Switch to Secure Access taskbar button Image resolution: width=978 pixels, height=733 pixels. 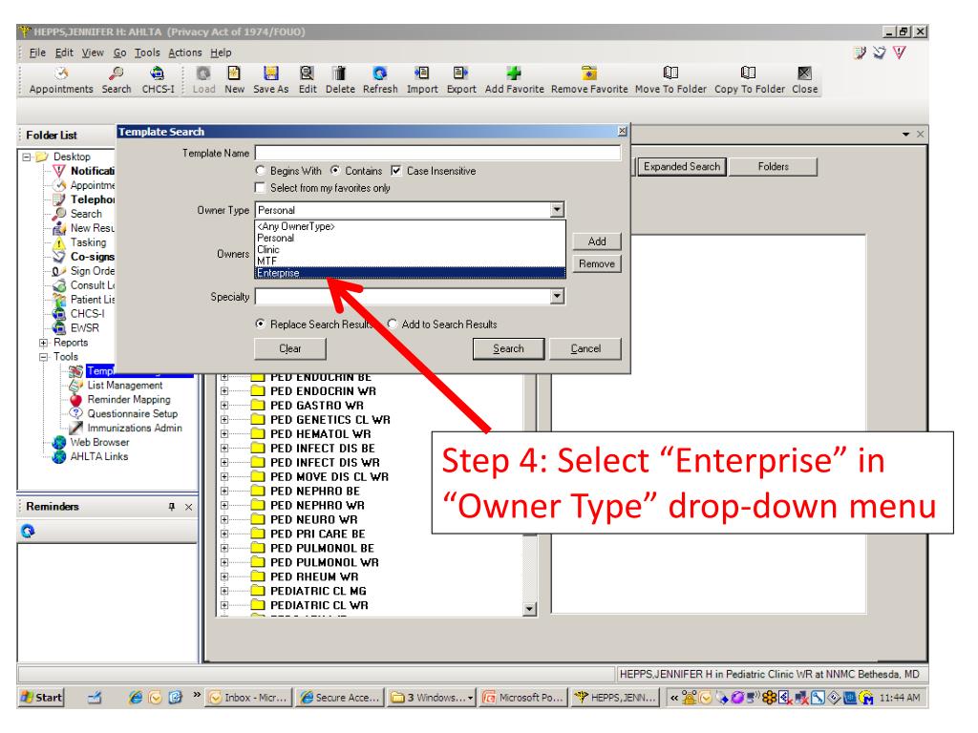pos(340,698)
